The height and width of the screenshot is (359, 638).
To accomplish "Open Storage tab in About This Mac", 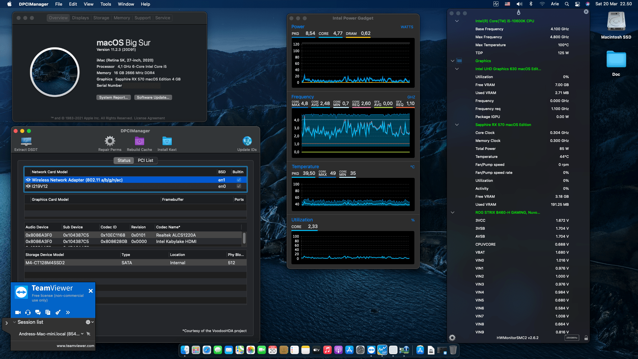I will [101, 18].
